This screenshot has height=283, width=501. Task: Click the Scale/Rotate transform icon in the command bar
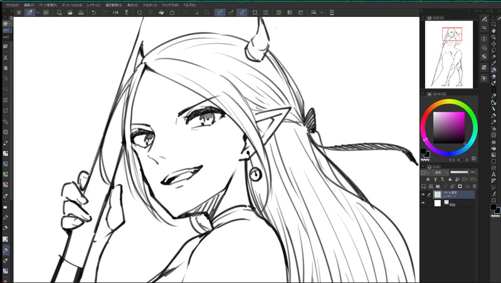[172, 13]
